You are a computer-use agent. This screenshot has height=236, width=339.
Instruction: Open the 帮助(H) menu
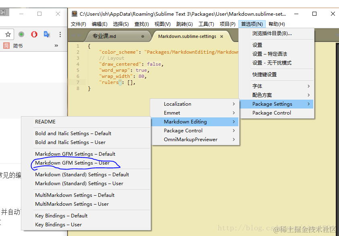click(x=277, y=24)
